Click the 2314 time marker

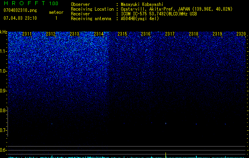pos(99,34)
